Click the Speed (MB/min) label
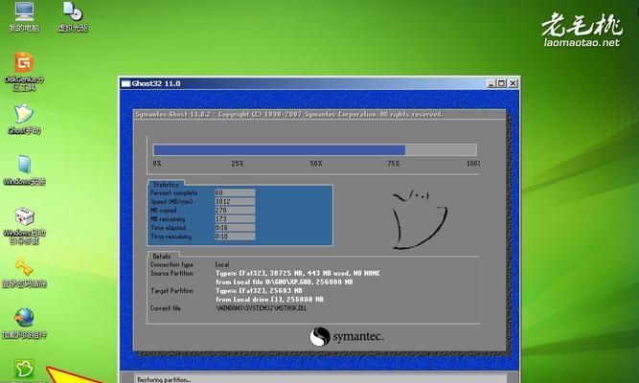The width and height of the screenshot is (639, 383). (171, 201)
